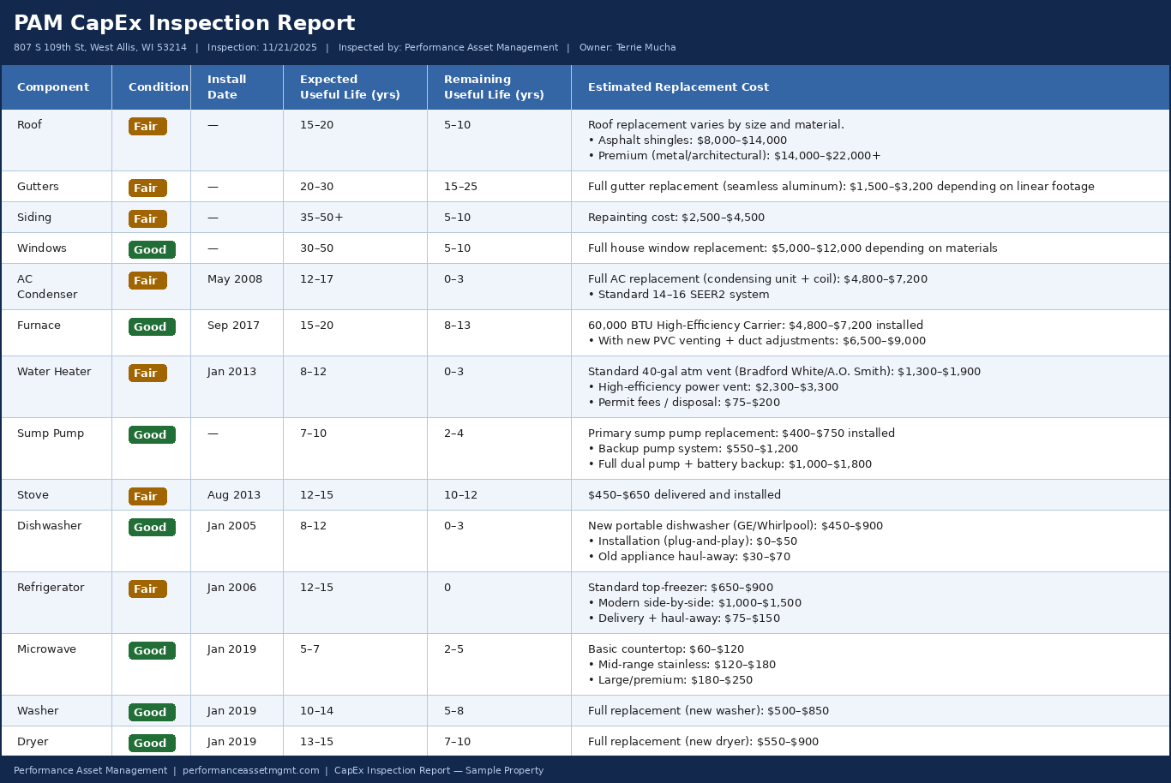Click Microwave expected life 5–7

(309, 649)
